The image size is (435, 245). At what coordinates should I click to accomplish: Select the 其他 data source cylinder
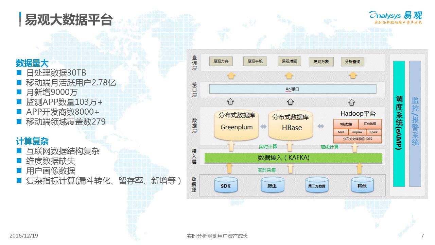pos(362,184)
